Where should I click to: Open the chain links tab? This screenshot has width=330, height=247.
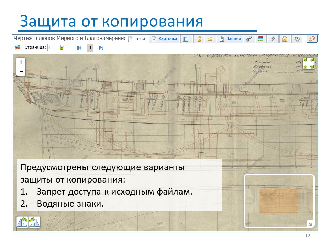(249, 39)
